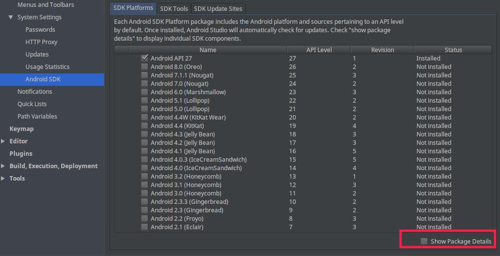Expand the Tools settings section
Image resolution: width=500 pixels, height=256 pixels.
3,179
